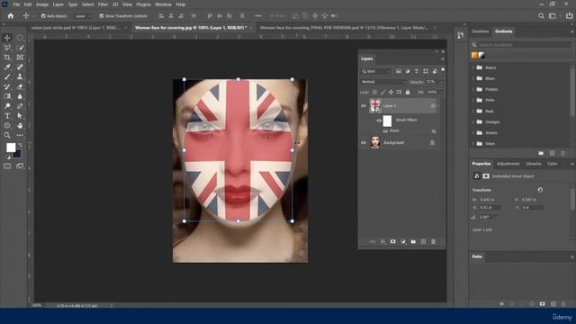Toggle lock transparent pixels in Layers panel
Viewport: 576px width, 324px height.
(374, 92)
